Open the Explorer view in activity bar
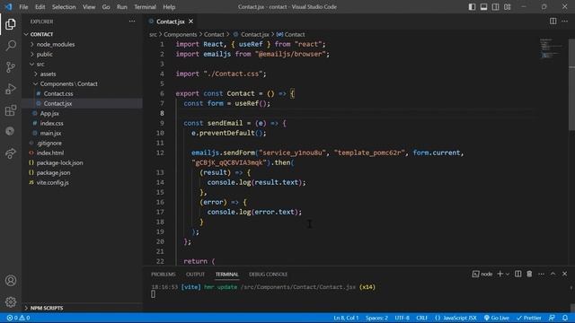 11,24
